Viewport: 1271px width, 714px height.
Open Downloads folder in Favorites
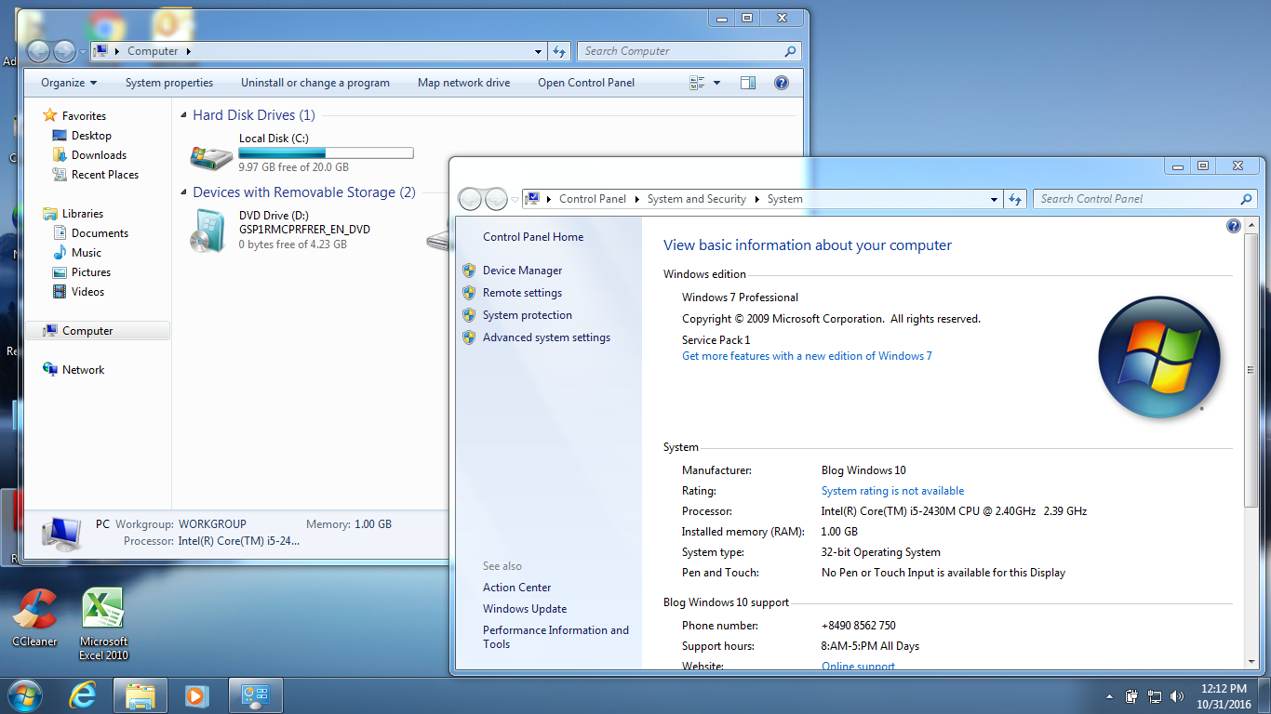[x=99, y=155]
